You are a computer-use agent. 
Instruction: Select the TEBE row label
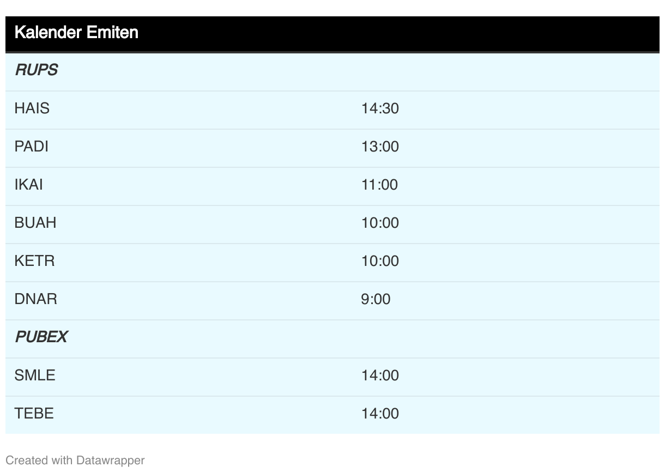34,414
